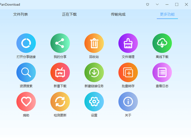Image resolution: width=191 pixels, height=138 pixels.
Task: Open the 关于 about info icon
Action: point(128,101)
